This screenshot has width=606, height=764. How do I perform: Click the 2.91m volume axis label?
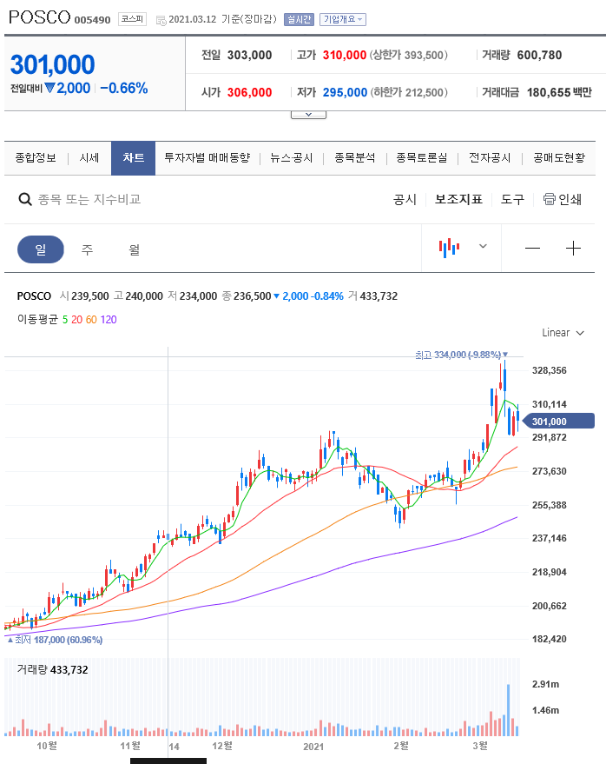(545, 685)
